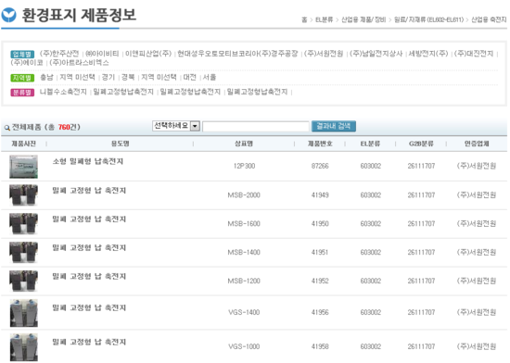Image resolution: width=510 pixels, height=363 pixels.
Task: Click the G2B분류 column header
Action: click(x=421, y=144)
